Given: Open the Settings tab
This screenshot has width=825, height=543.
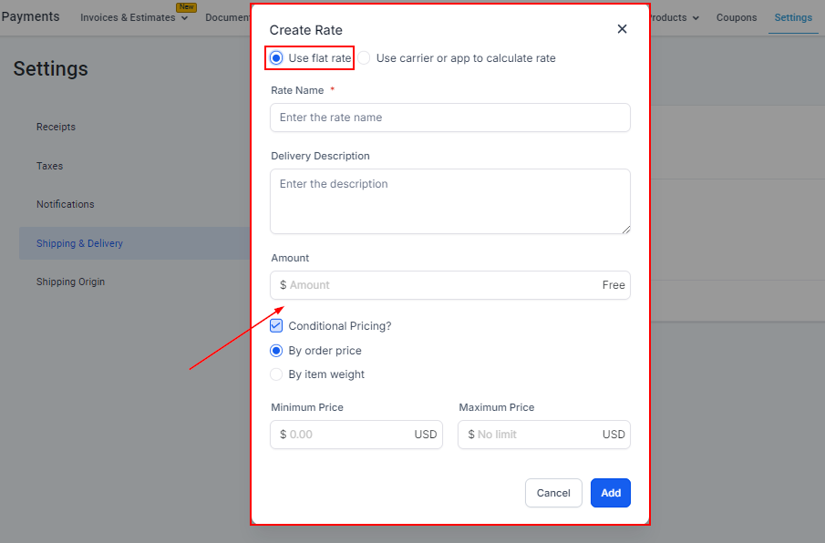Looking at the screenshot, I should point(792,18).
